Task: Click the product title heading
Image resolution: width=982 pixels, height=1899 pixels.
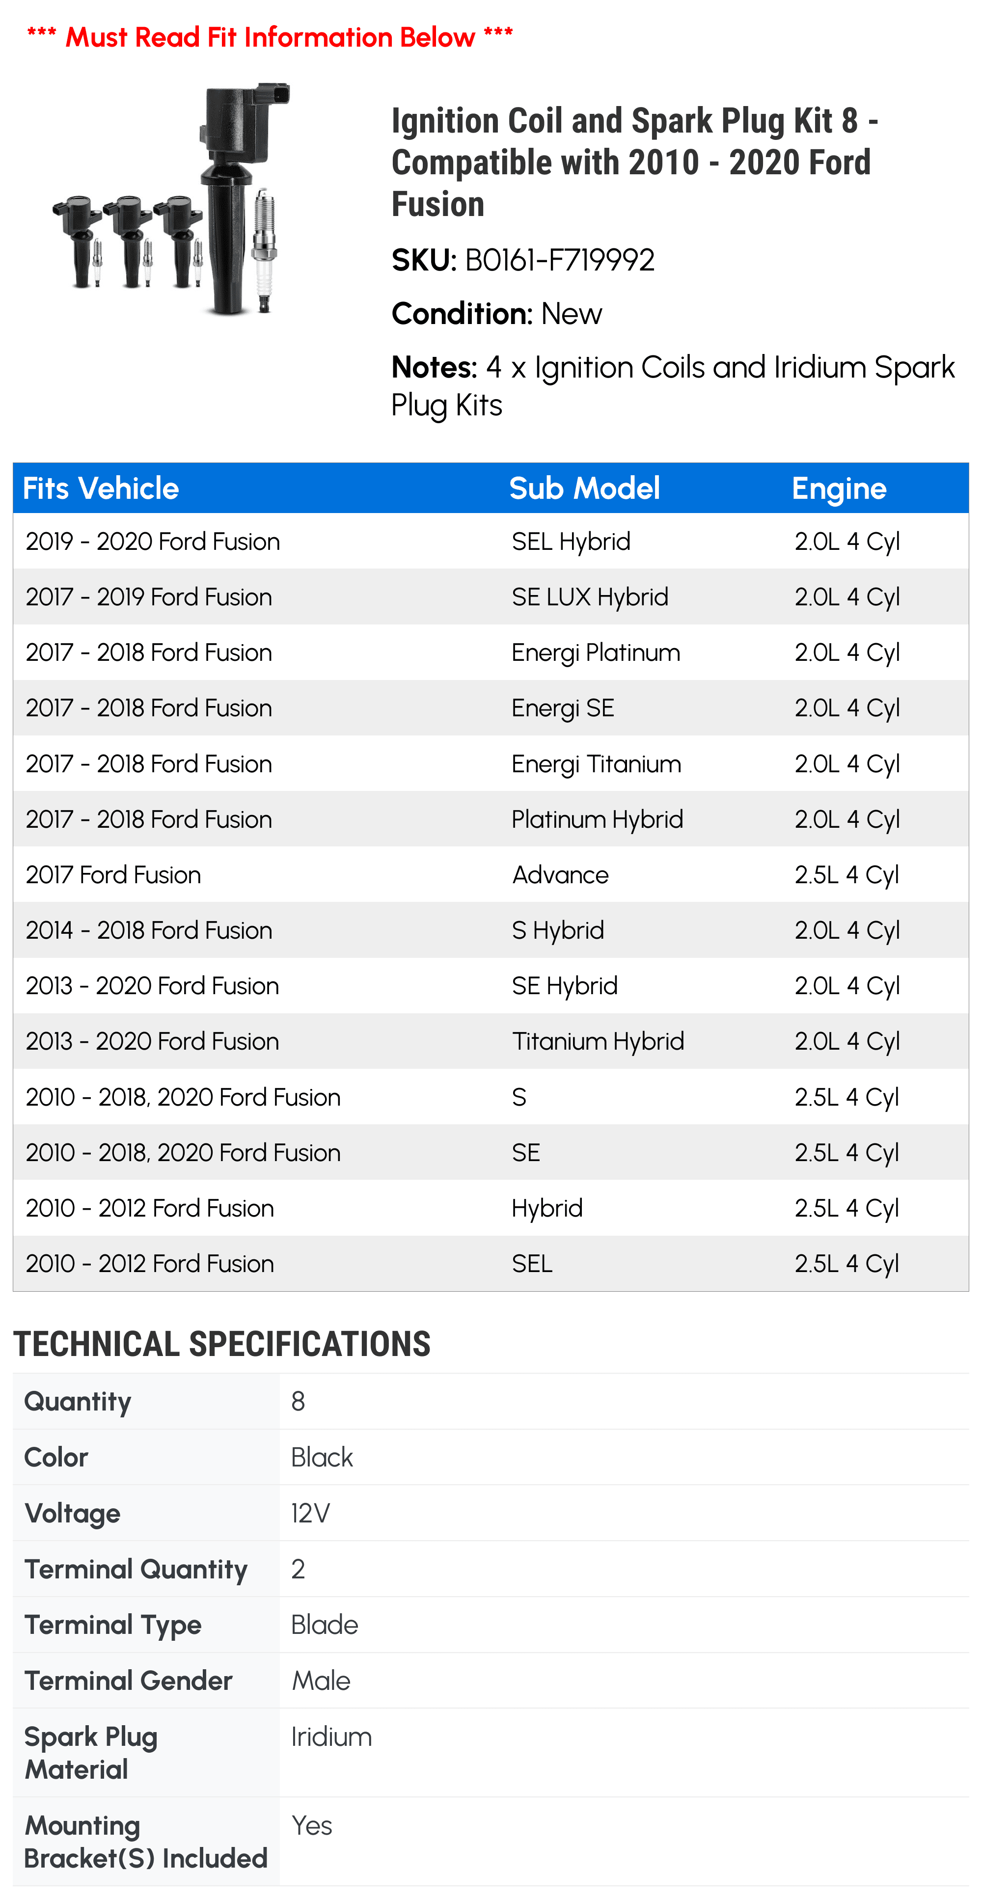Action: [635, 162]
